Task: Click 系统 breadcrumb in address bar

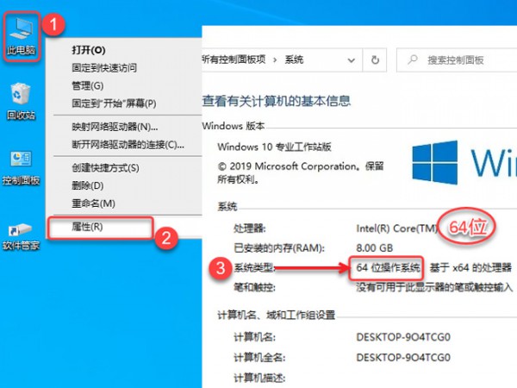Action: (294, 59)
